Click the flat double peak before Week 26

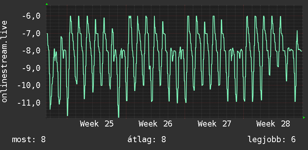(130, 16)
